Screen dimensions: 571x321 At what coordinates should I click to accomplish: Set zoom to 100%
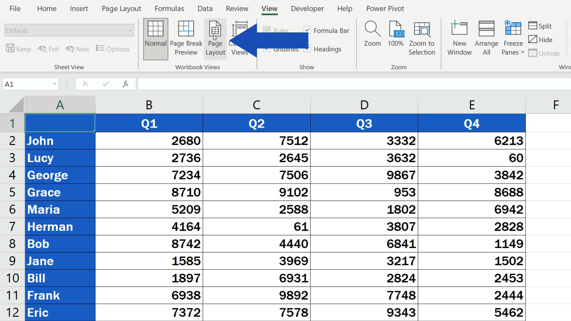(x=395, y=36)
